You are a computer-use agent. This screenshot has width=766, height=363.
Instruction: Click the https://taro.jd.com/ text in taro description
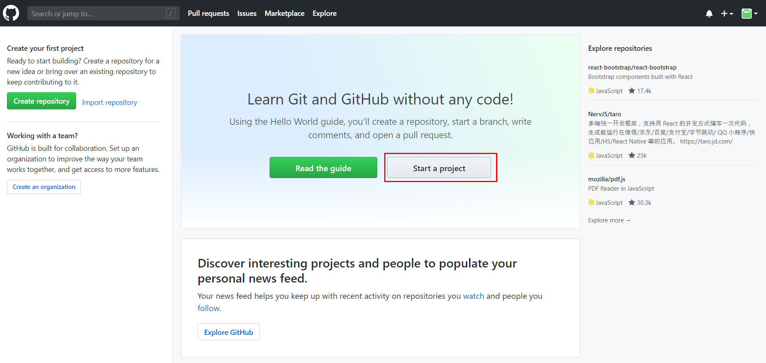[706, 141]
